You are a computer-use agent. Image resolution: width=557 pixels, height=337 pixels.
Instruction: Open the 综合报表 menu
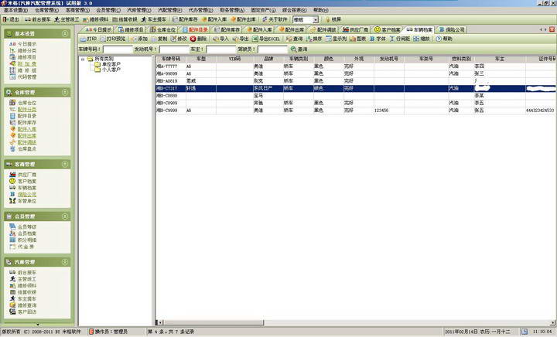(x=294, y=10)
